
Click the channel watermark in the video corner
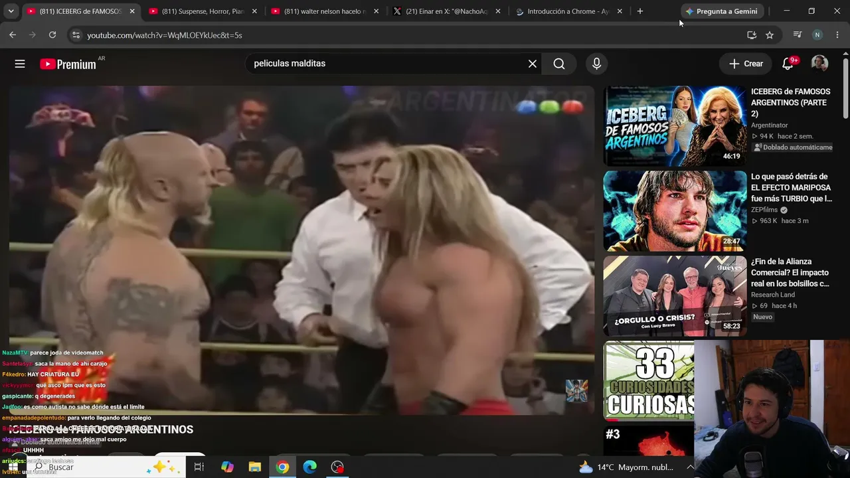tap(576, 390)
